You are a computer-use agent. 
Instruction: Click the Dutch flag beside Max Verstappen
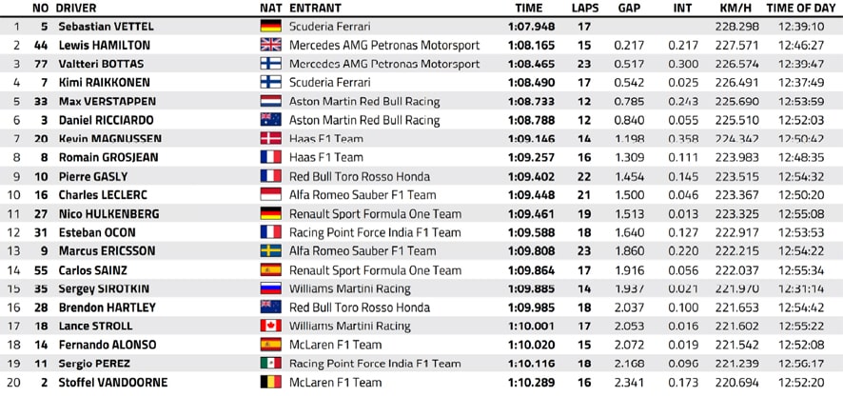pos(270,101)
